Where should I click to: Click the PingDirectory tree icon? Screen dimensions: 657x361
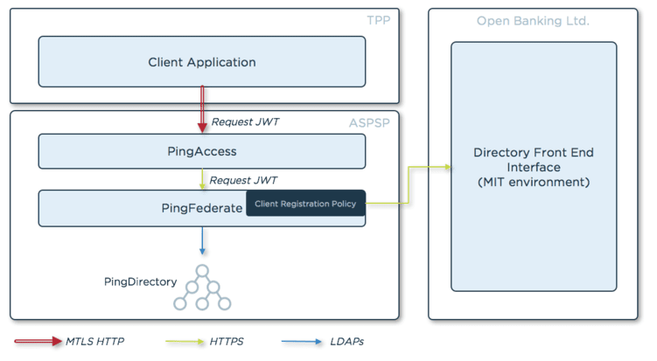tap(202, 288)
